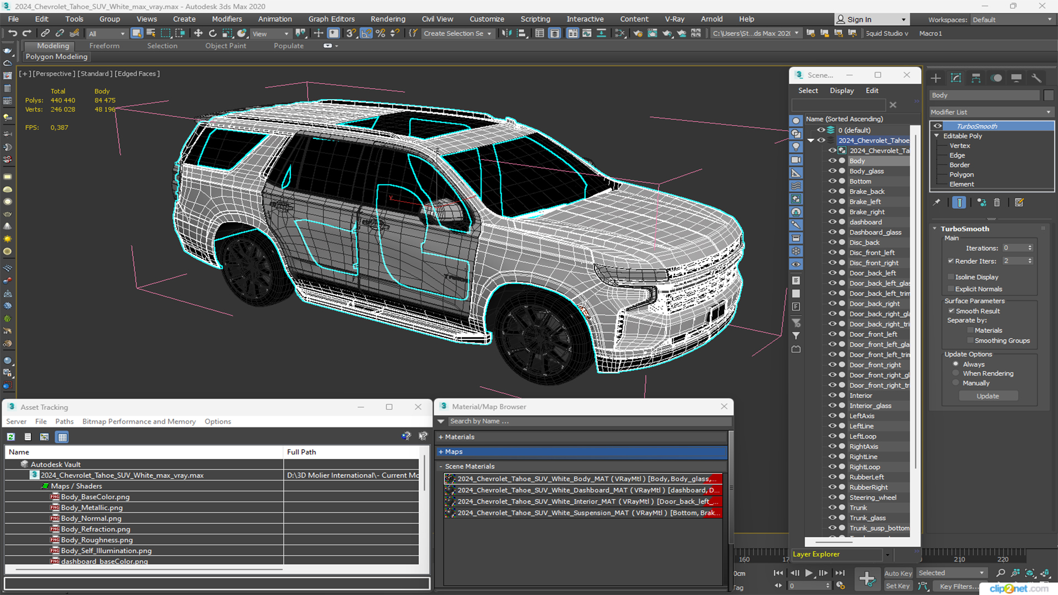Switch to Object Paint ribbon tab
Viewport: 1058px width, 595px height.
point(225,46)
